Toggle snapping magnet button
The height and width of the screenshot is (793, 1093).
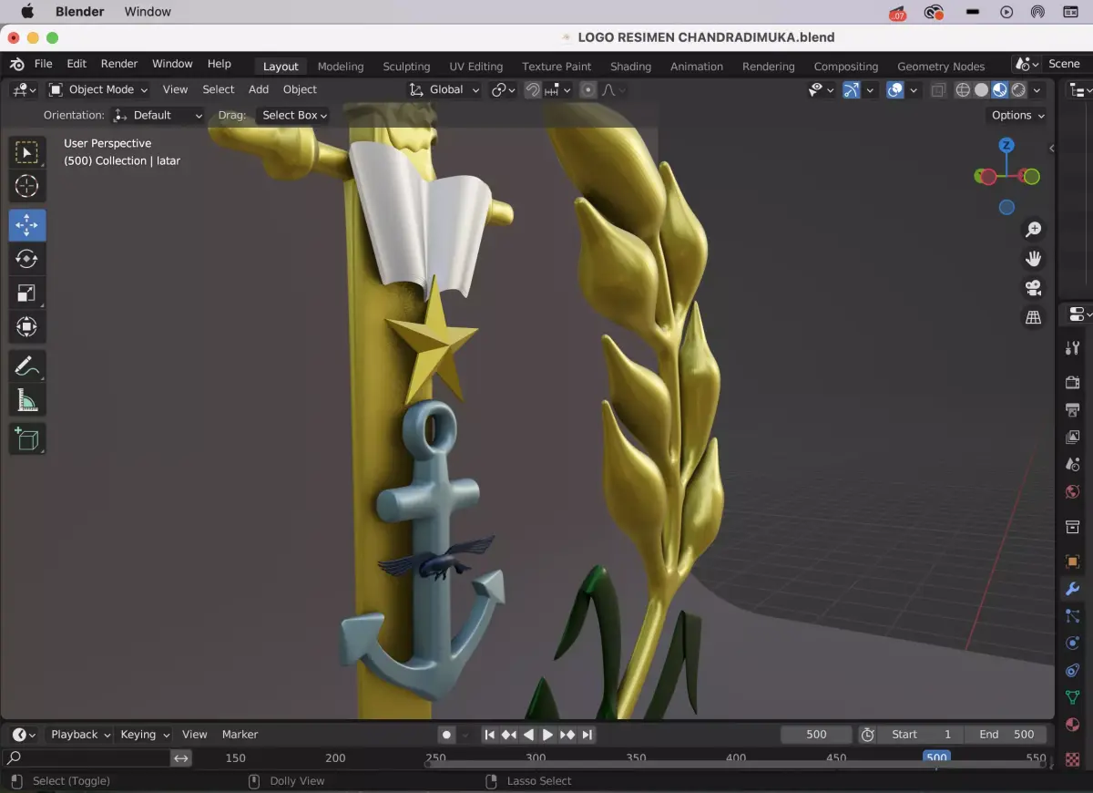(x=532, y=89)
